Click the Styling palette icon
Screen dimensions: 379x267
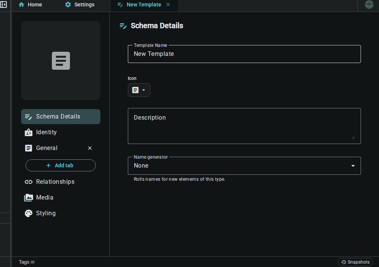coord(29,213)
